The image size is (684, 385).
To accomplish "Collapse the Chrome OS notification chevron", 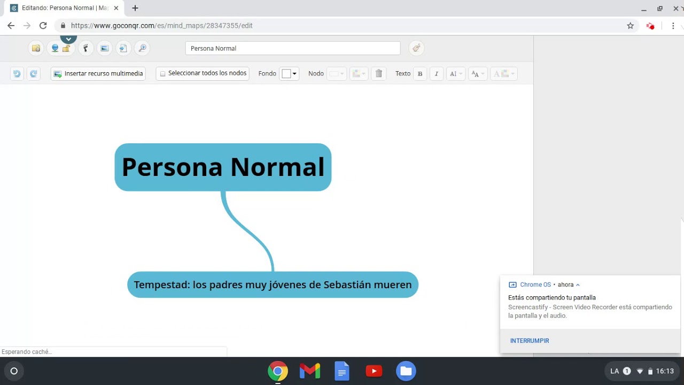I will [578, 285].
